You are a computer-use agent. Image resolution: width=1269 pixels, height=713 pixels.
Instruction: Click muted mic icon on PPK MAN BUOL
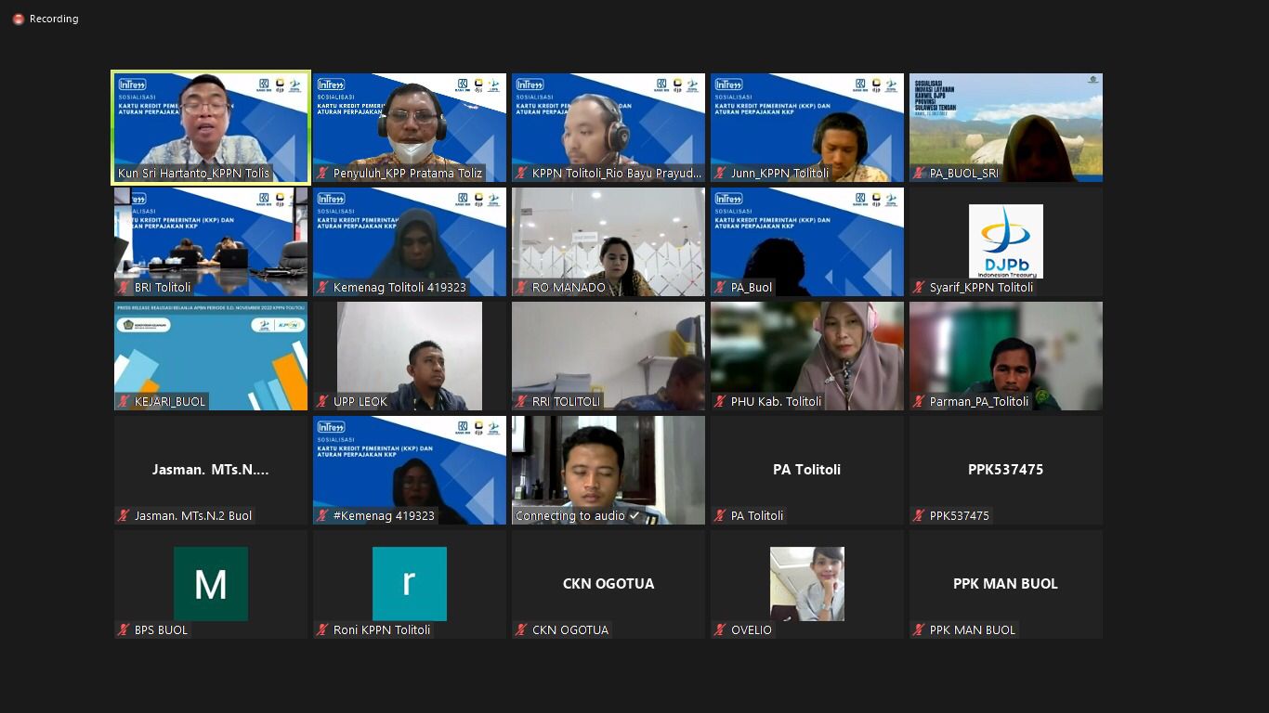919,629
